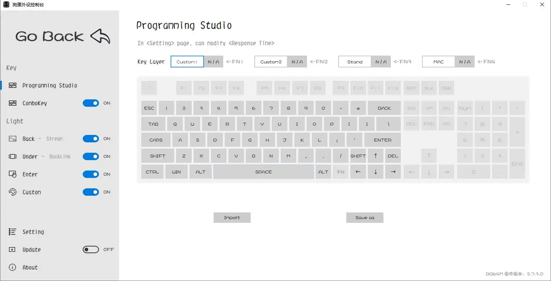Click the Stream mode label
The image size is (551, 281).
point(55,139)
